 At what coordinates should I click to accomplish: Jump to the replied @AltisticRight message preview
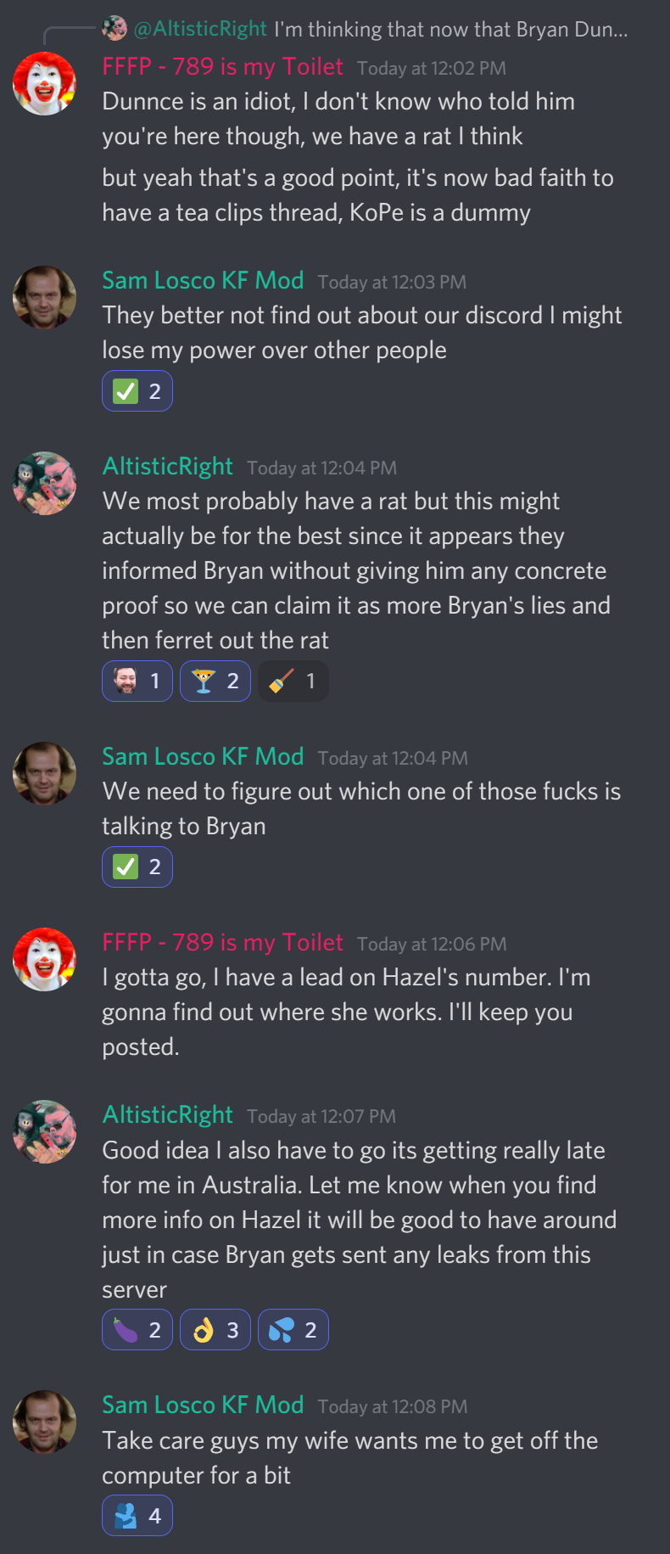381,29
